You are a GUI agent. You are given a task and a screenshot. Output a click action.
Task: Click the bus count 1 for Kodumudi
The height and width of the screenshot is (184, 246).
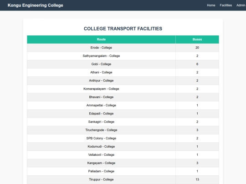point(197,147)
